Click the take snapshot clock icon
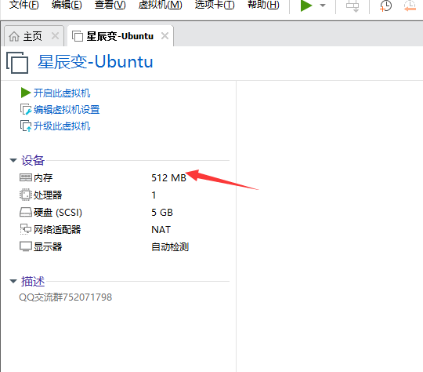This screenshot has width=423, height=372. point(385,6)
